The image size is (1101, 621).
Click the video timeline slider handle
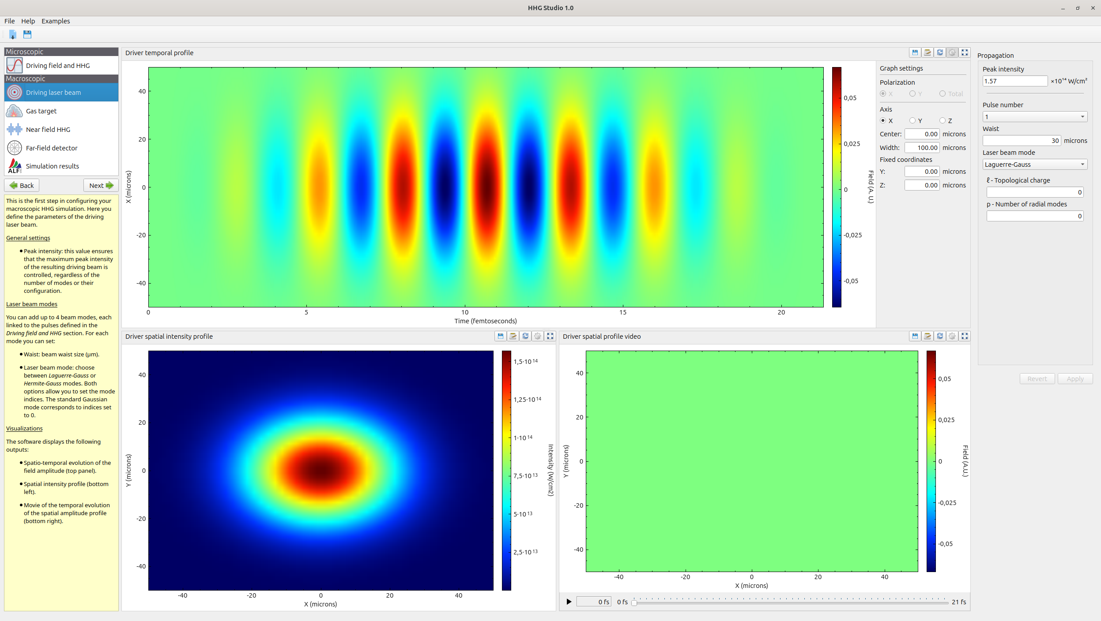tap(634, 603)
